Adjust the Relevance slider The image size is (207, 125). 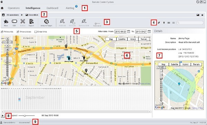click(97, 23)
